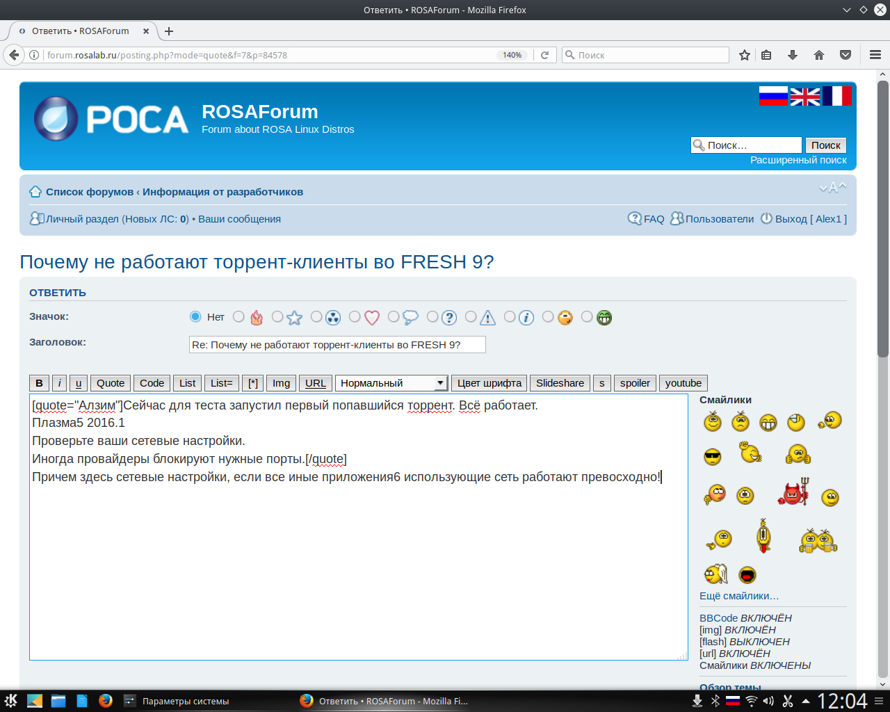890x712 pixels.
Task: Select the question mark topic icon radio button
Action: click(x=432, y=317)
